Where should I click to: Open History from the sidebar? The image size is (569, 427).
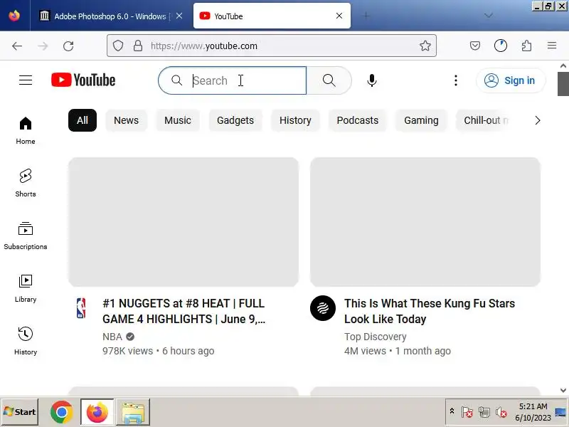[x=26, y=341]
